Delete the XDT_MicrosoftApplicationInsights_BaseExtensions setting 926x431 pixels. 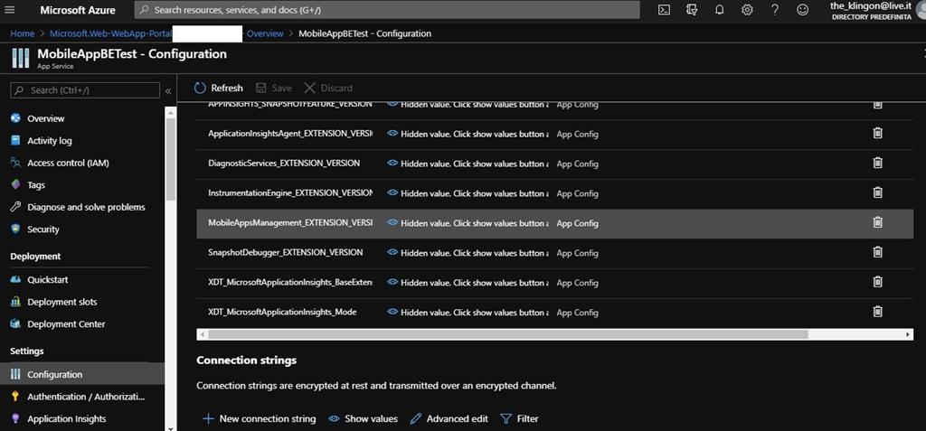(877, 282)
